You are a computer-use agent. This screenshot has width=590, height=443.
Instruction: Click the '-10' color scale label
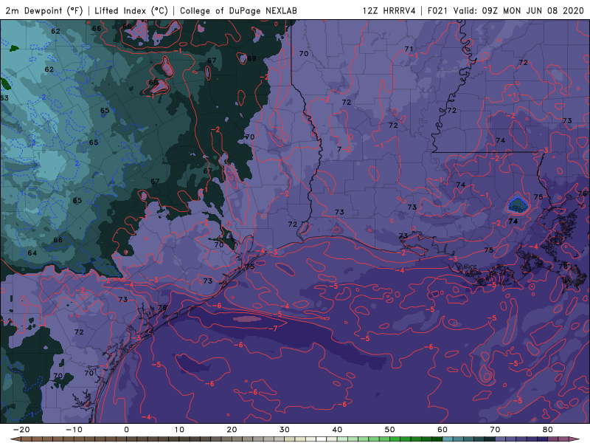click(x=74, y=430)
